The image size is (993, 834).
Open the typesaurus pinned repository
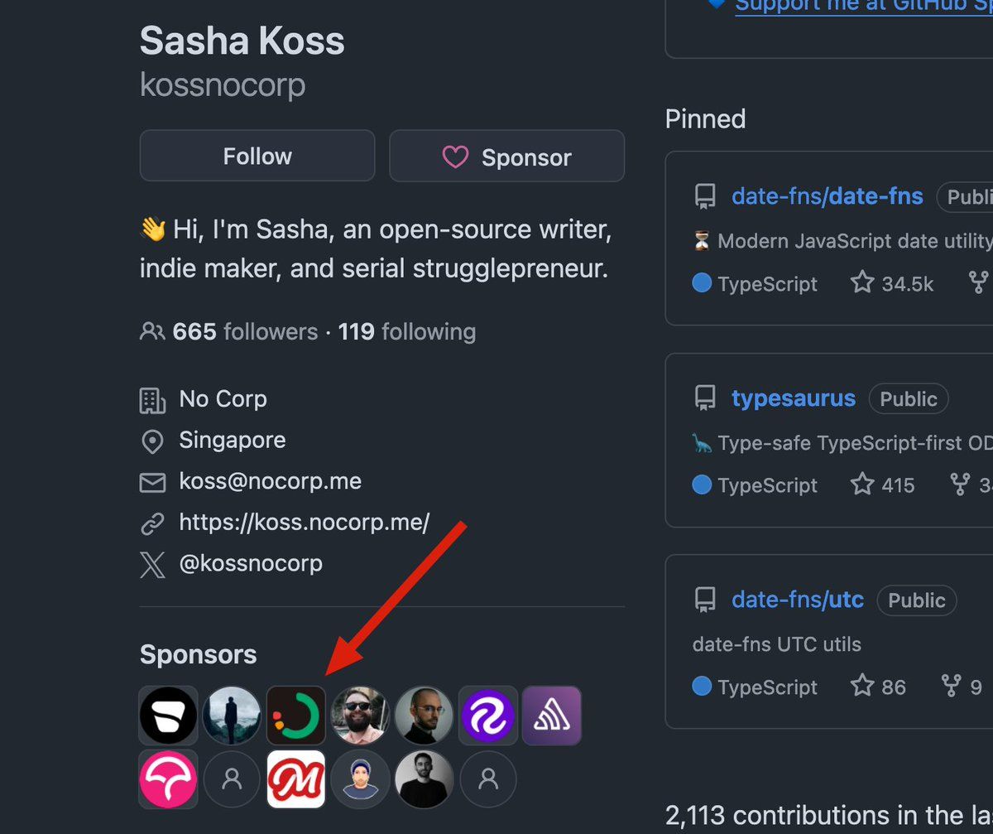[793, 398]
